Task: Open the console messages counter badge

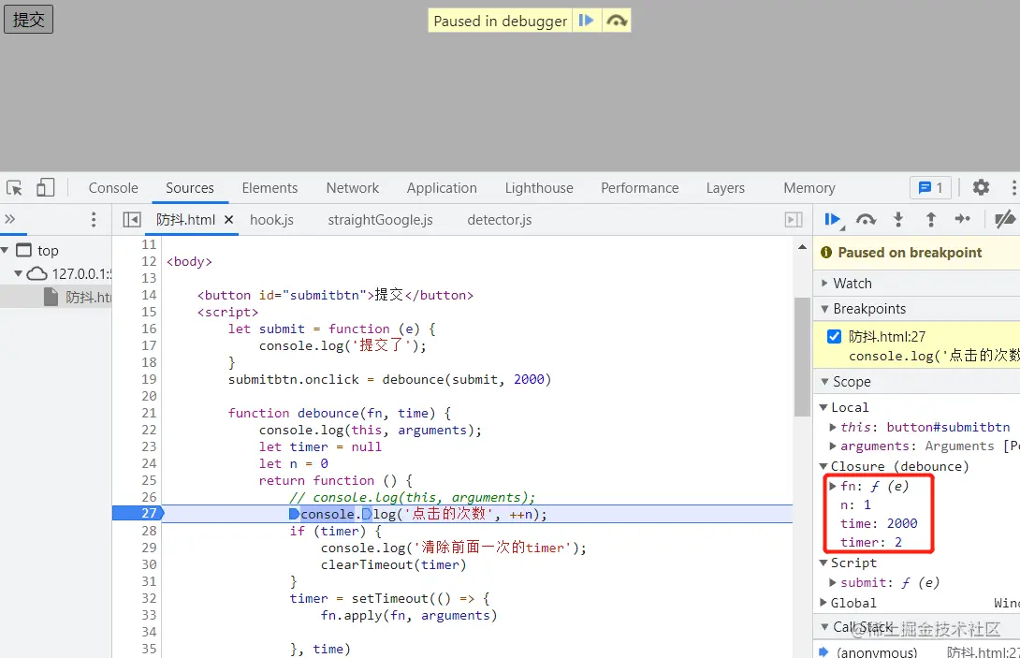Action: 930,188
